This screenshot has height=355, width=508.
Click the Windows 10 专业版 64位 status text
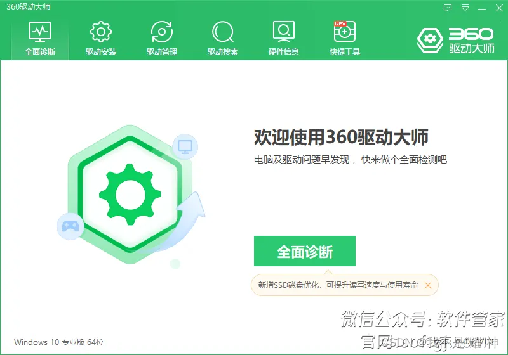point(58,342)
